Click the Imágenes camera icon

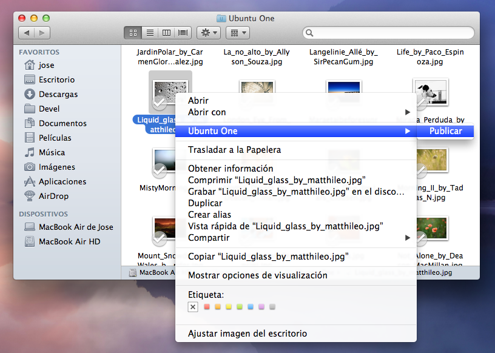tap(30, 167)
